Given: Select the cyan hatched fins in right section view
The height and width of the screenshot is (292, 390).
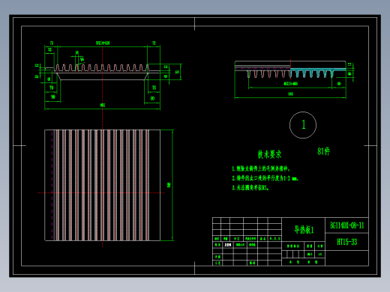Looking at the screenshot, I should tap(318, 72).
